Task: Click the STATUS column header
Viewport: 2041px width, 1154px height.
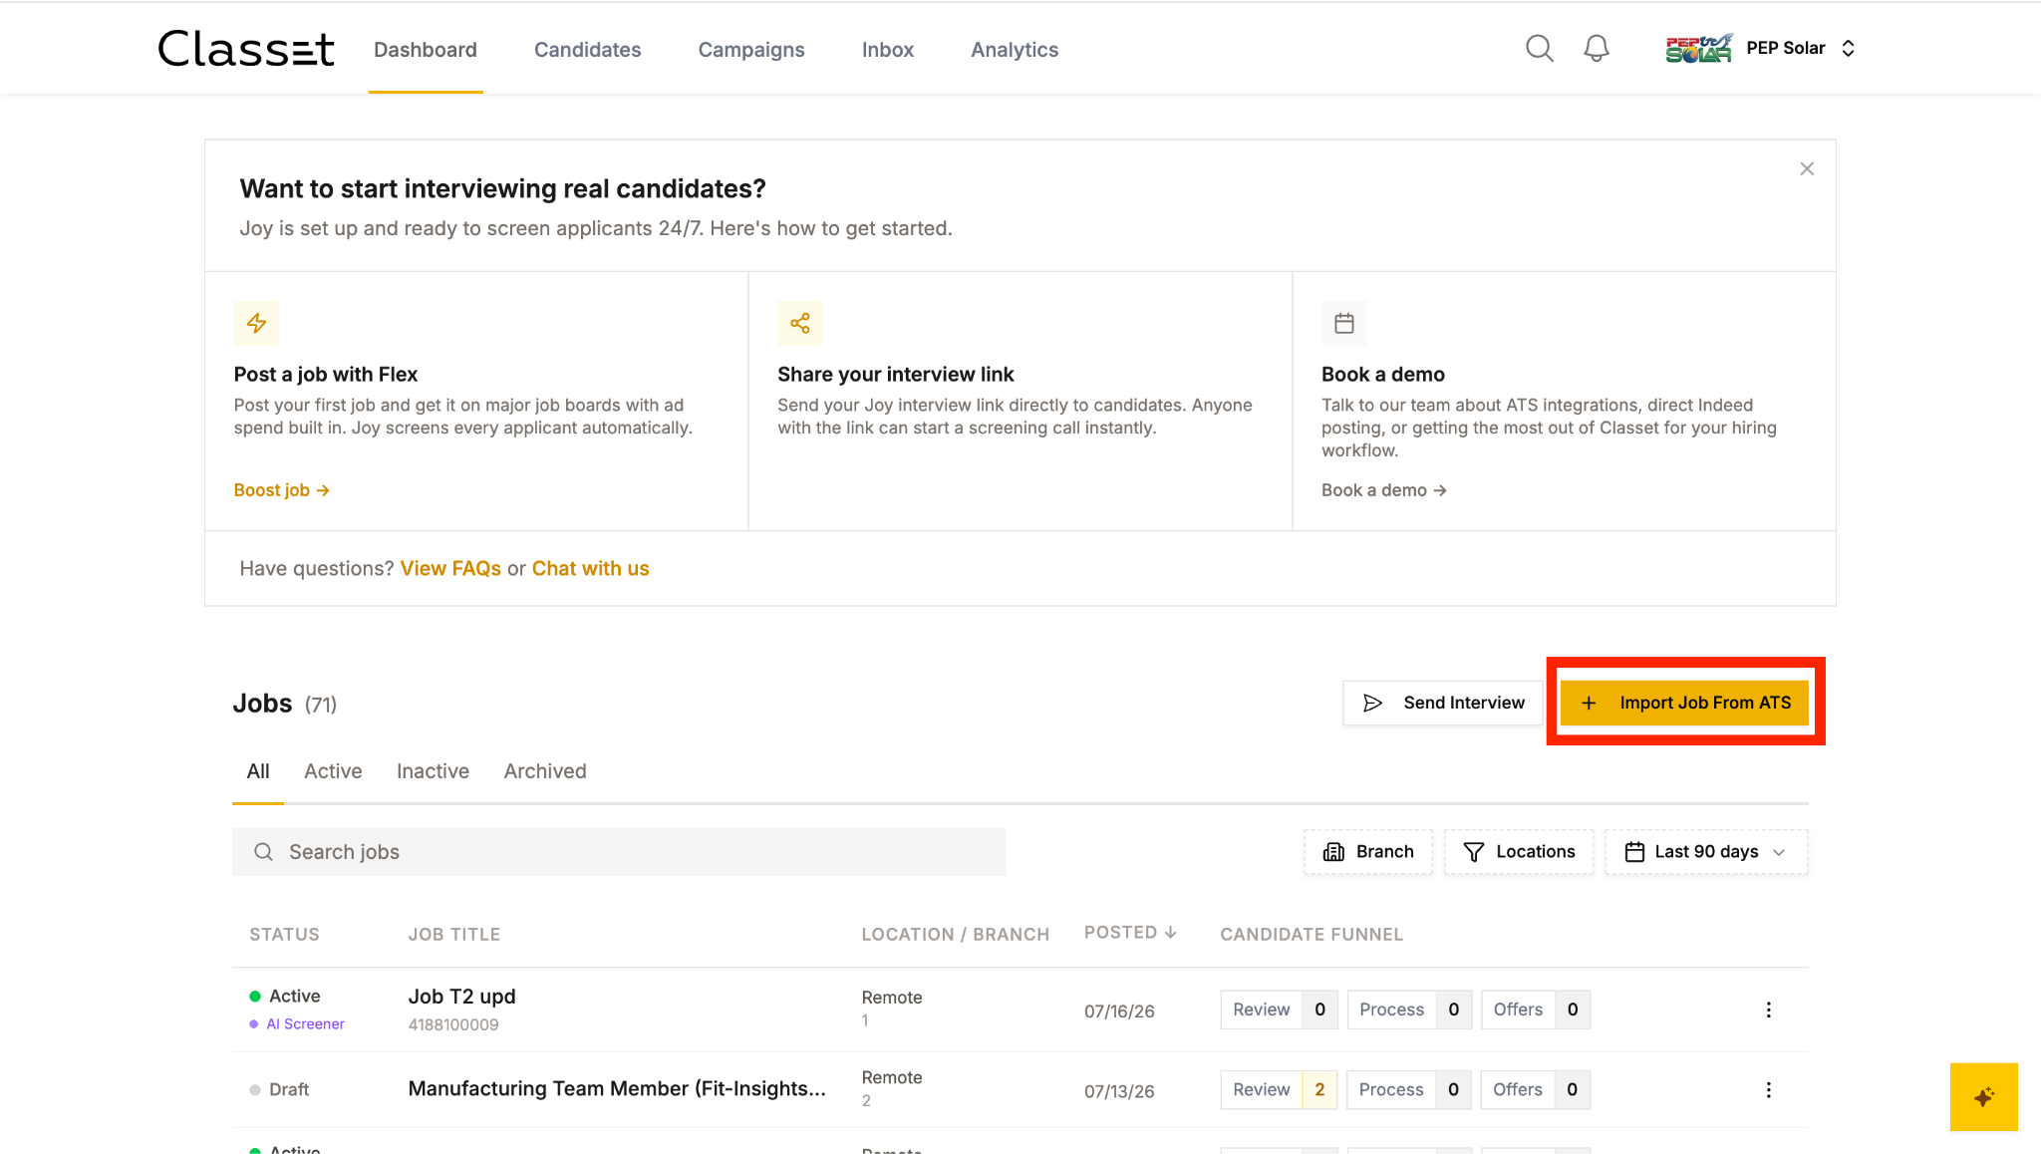Action: click(x=284, y=935)
